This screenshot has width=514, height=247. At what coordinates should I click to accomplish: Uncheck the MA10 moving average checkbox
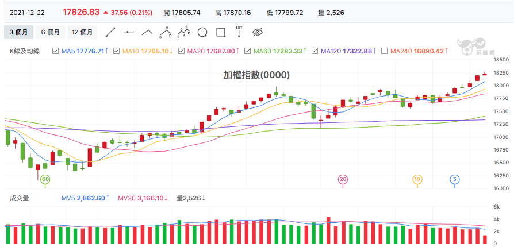(x=116, y=51)
